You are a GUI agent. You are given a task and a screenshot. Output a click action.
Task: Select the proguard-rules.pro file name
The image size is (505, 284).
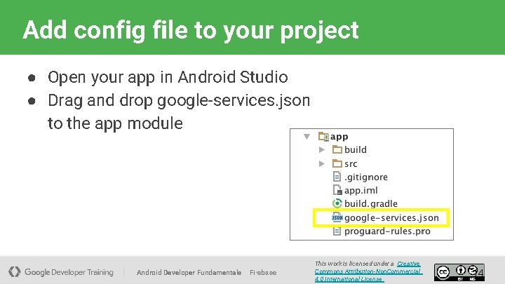pyautogui.click(x=387, y=231)
